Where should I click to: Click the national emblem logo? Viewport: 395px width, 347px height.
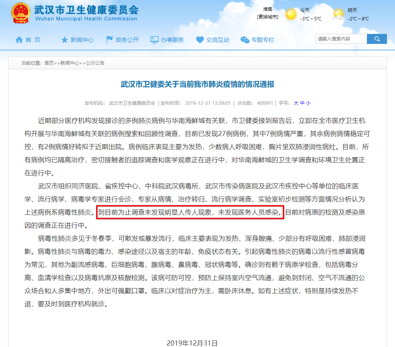point(20,13)
